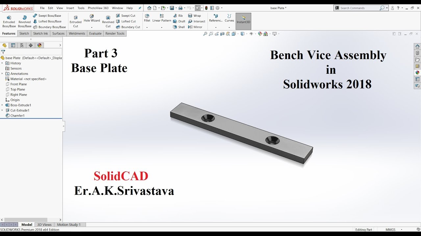This screenshot has height=236, width=421.
Task: Open the Appearances task pane icon
Action: click(417, 73)
